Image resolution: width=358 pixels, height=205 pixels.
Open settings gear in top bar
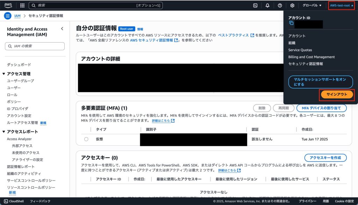(x=292, y=6)
